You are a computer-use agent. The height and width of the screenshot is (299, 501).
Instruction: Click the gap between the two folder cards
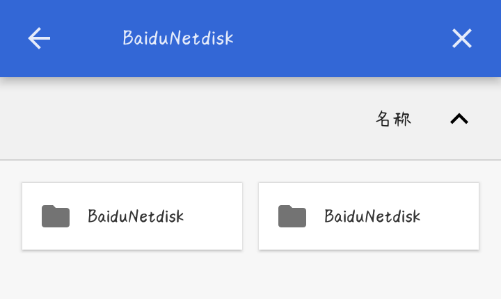[250, 216]
